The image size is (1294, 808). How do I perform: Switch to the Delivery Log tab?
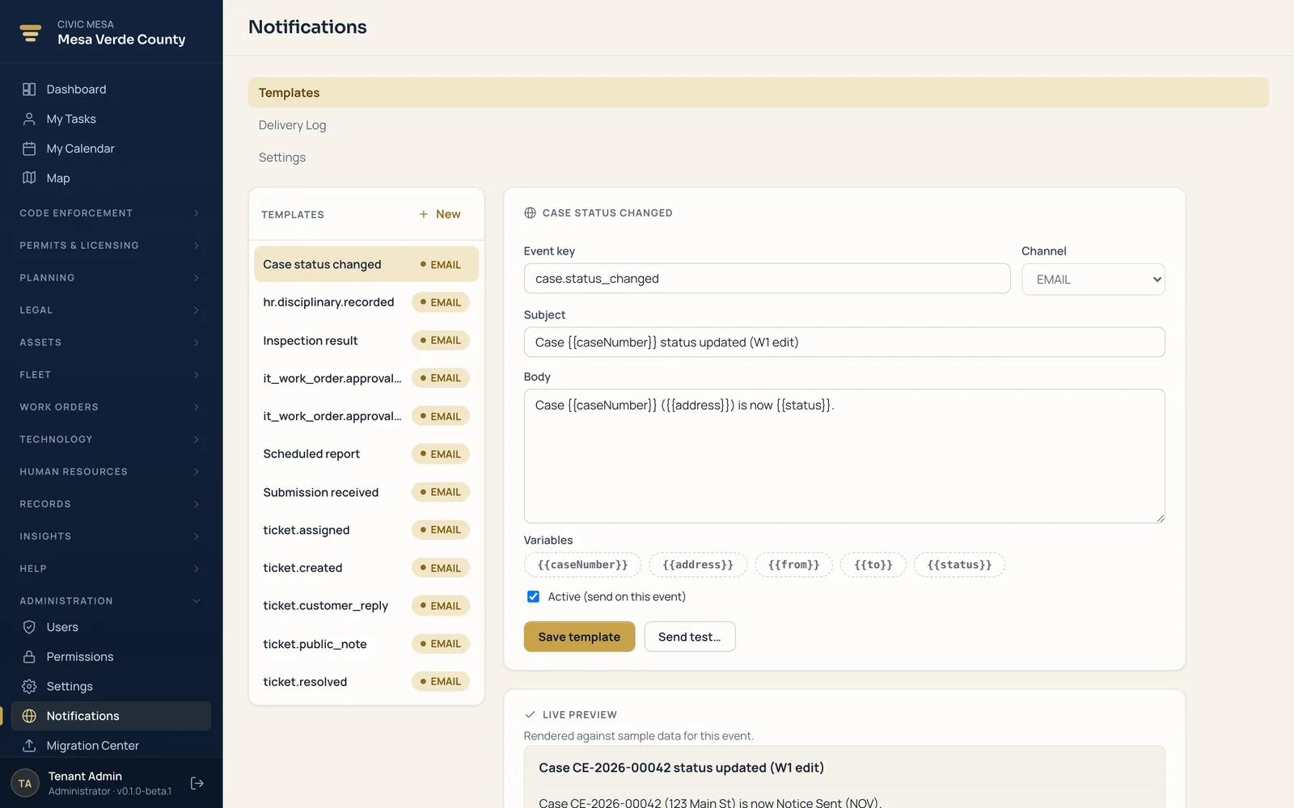tap(758, 125)
